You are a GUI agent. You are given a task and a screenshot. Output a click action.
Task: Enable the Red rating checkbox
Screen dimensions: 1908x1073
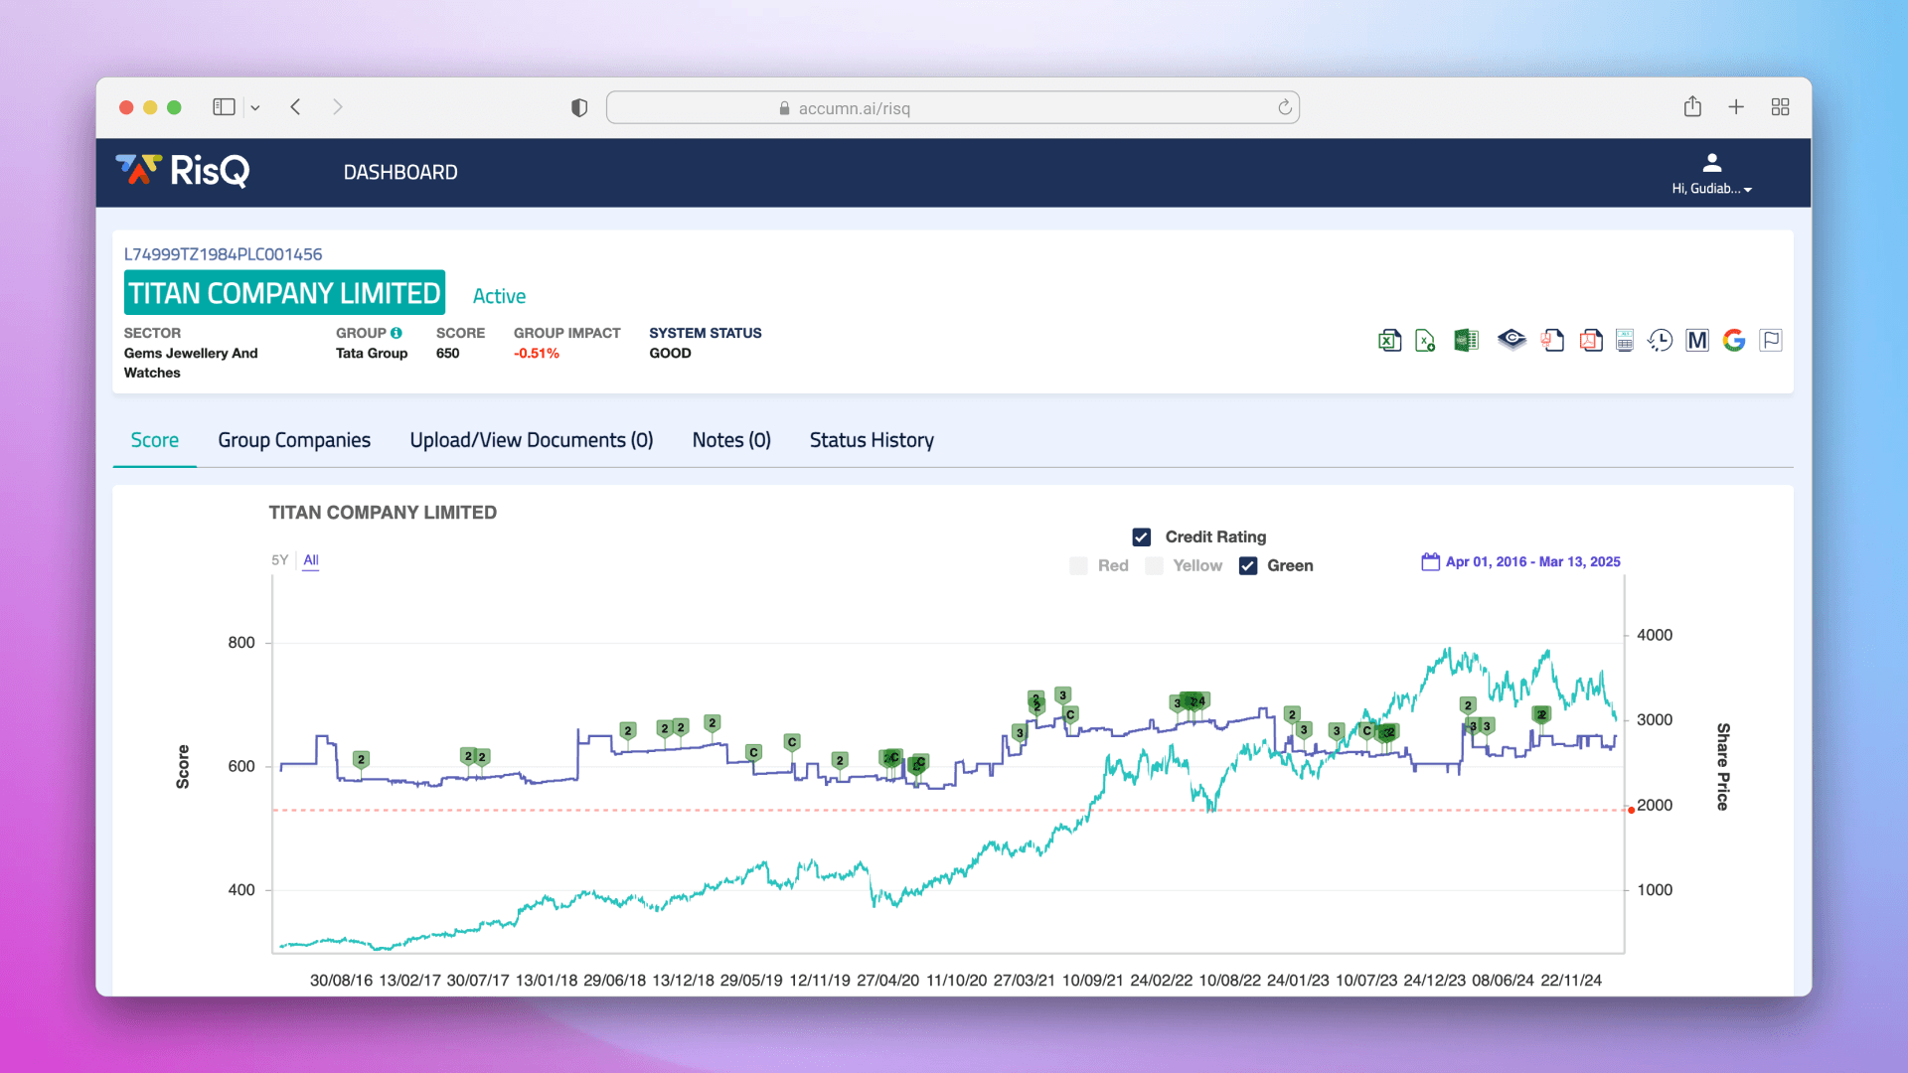click(1078, 565)
